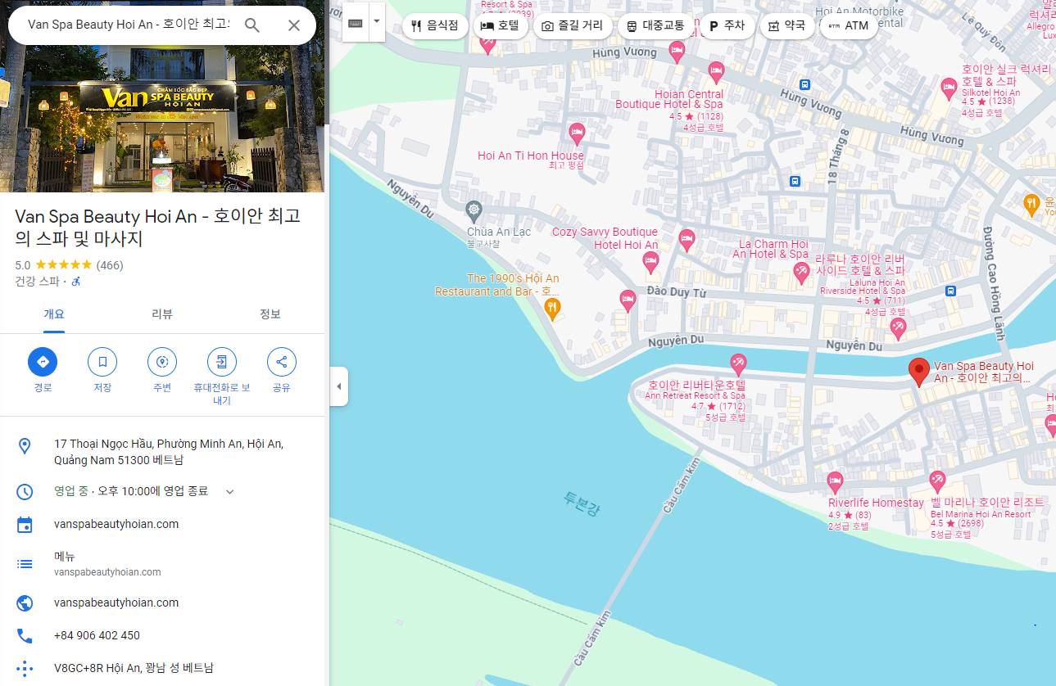Click the keyboard input tool icon

(x=356, y=24)
